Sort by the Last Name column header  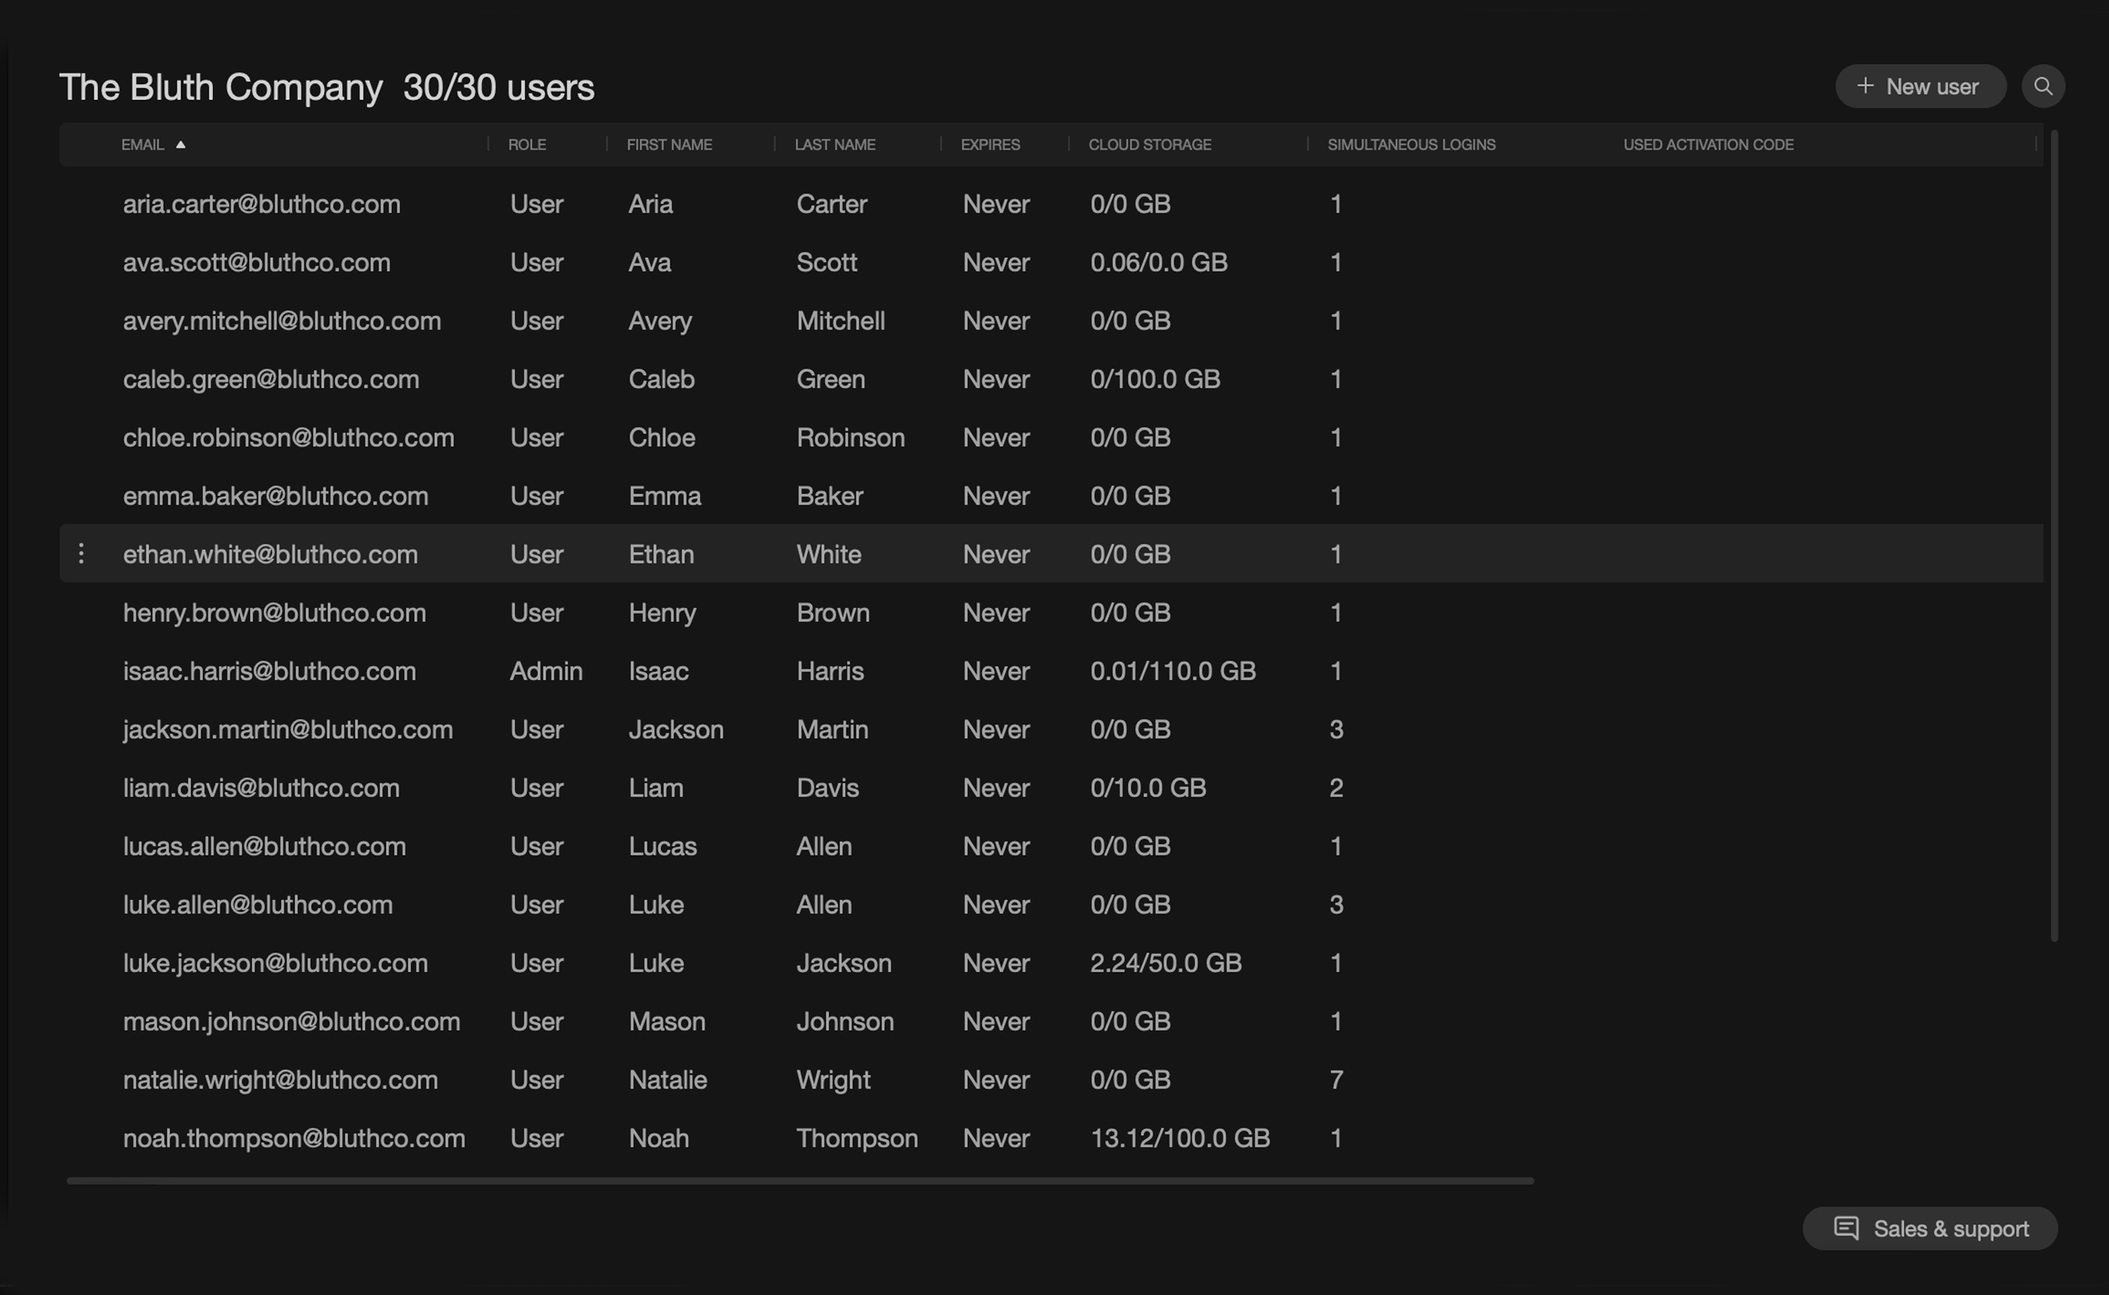click(x=834, y=145)
